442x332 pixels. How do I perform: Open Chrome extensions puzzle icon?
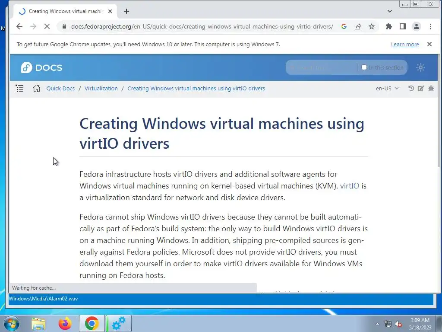[389, 26]
